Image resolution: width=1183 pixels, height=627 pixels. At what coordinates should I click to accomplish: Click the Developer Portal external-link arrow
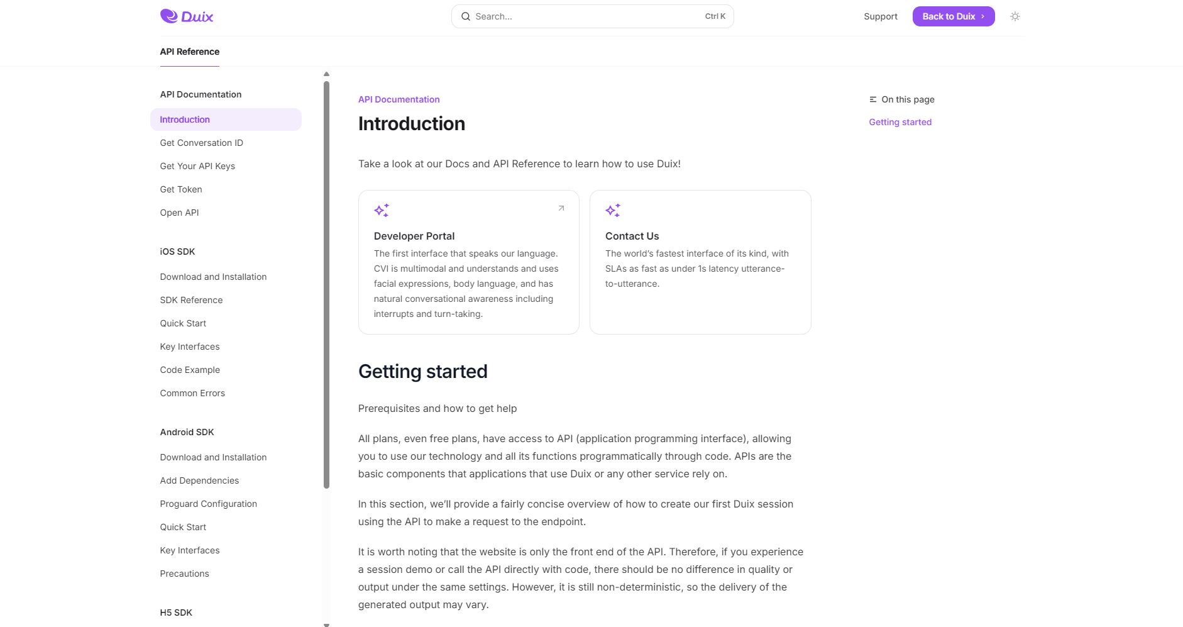click(x=561, y=208)
